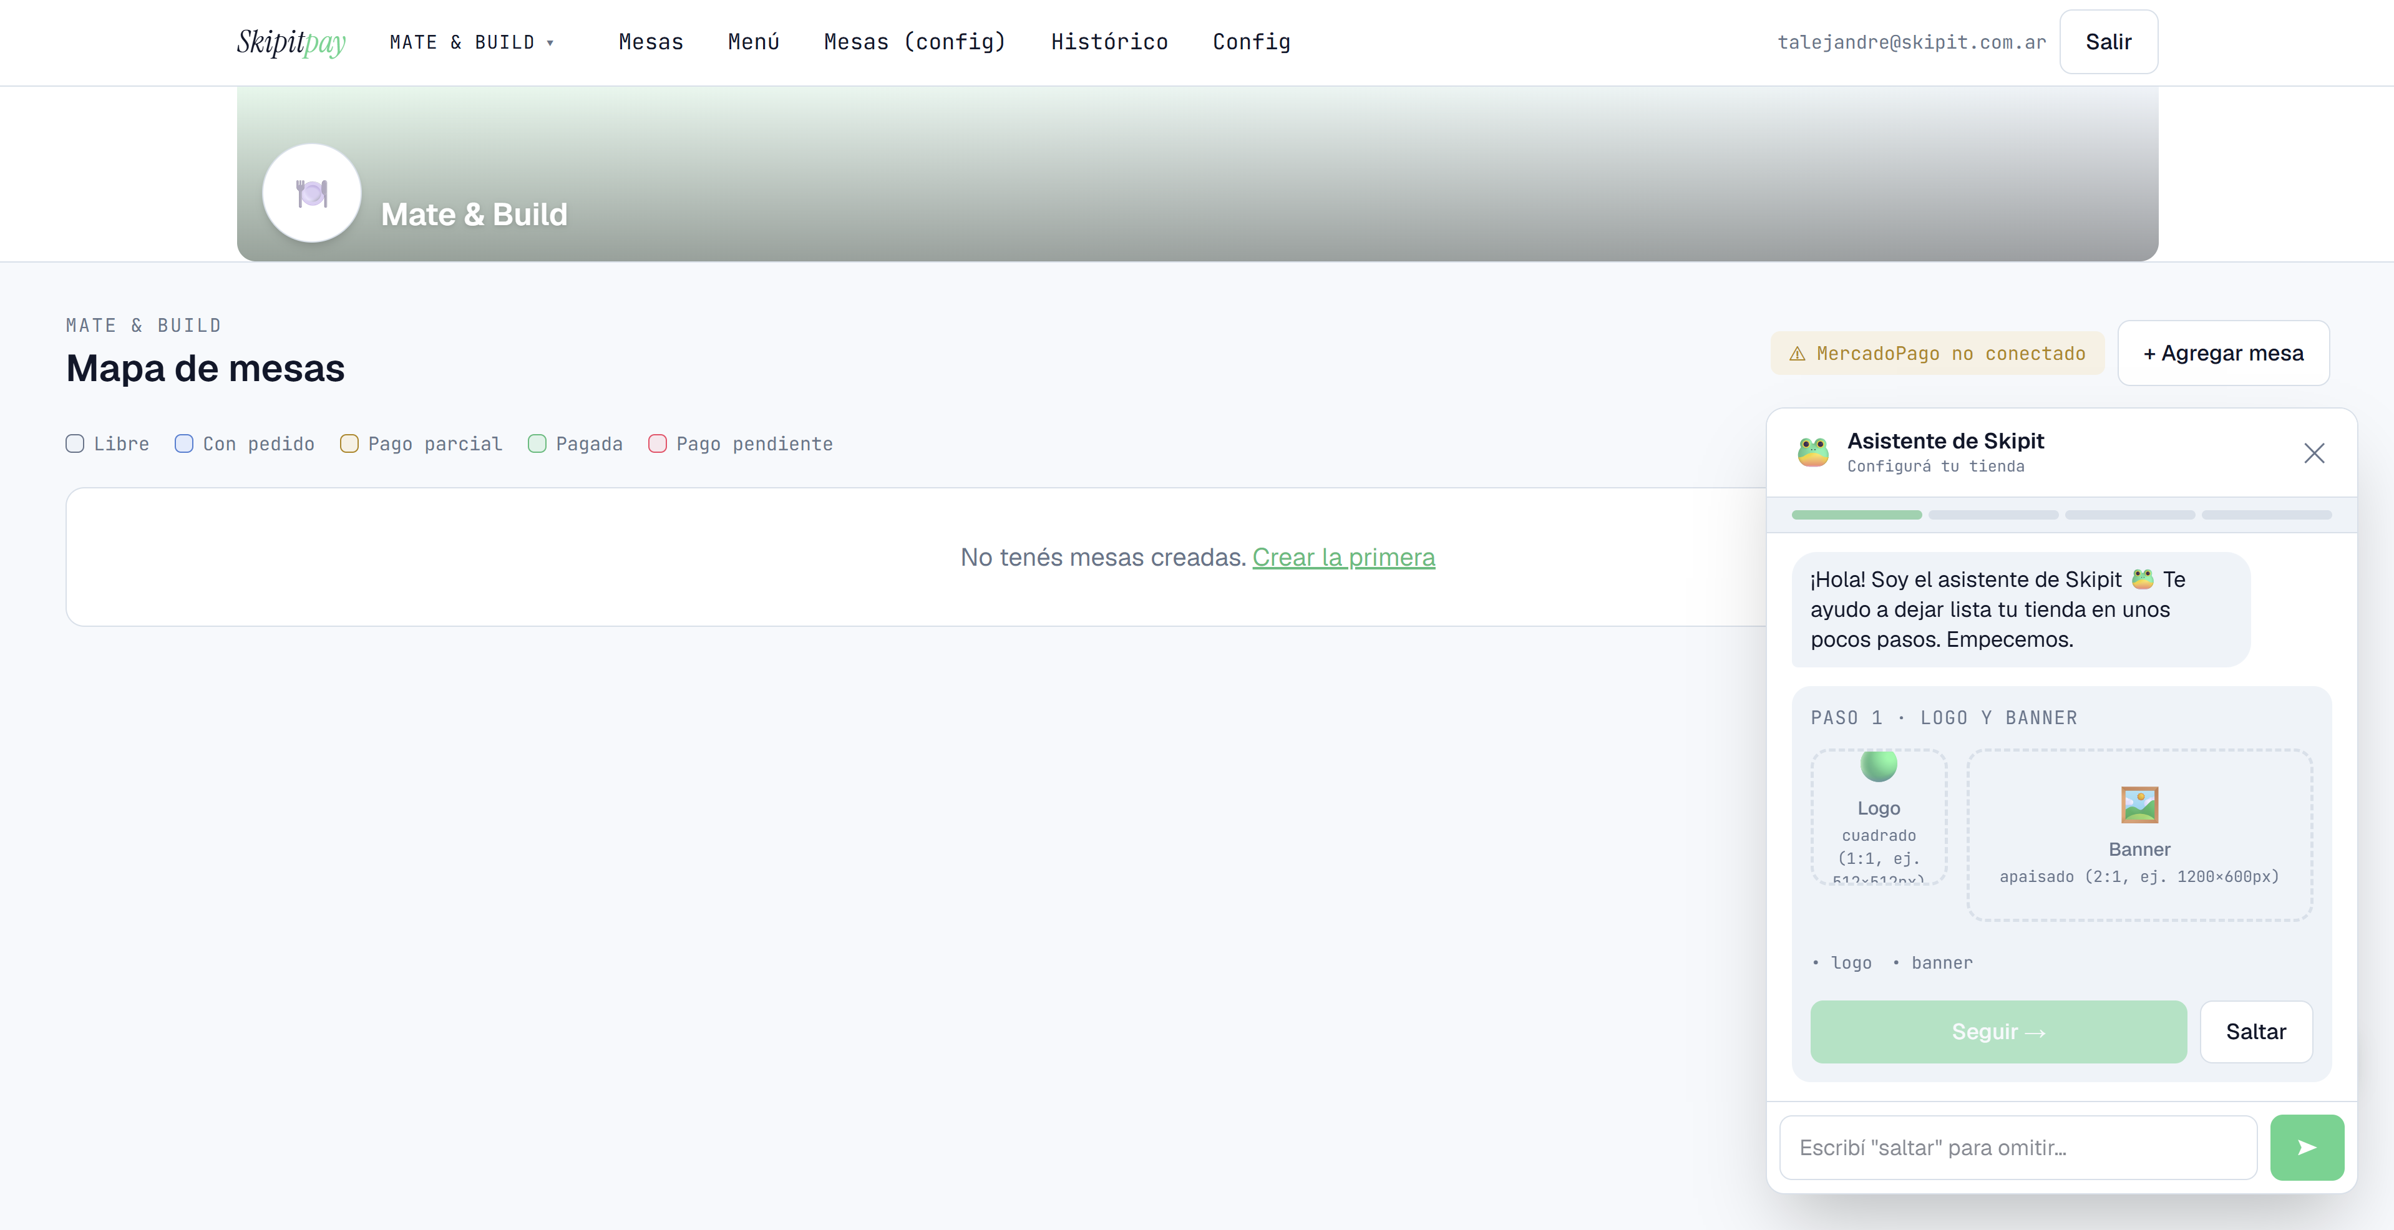Go to the Mesas tab
The height and width of the screenshot is (1230, 2394).
[651, 42]
